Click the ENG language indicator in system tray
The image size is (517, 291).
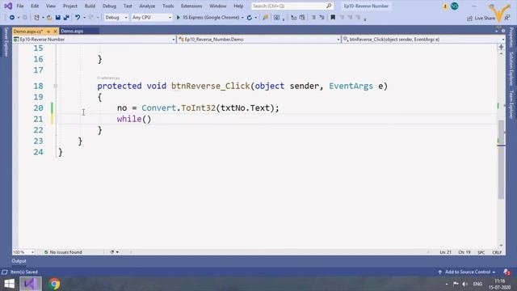pos(477,284)
